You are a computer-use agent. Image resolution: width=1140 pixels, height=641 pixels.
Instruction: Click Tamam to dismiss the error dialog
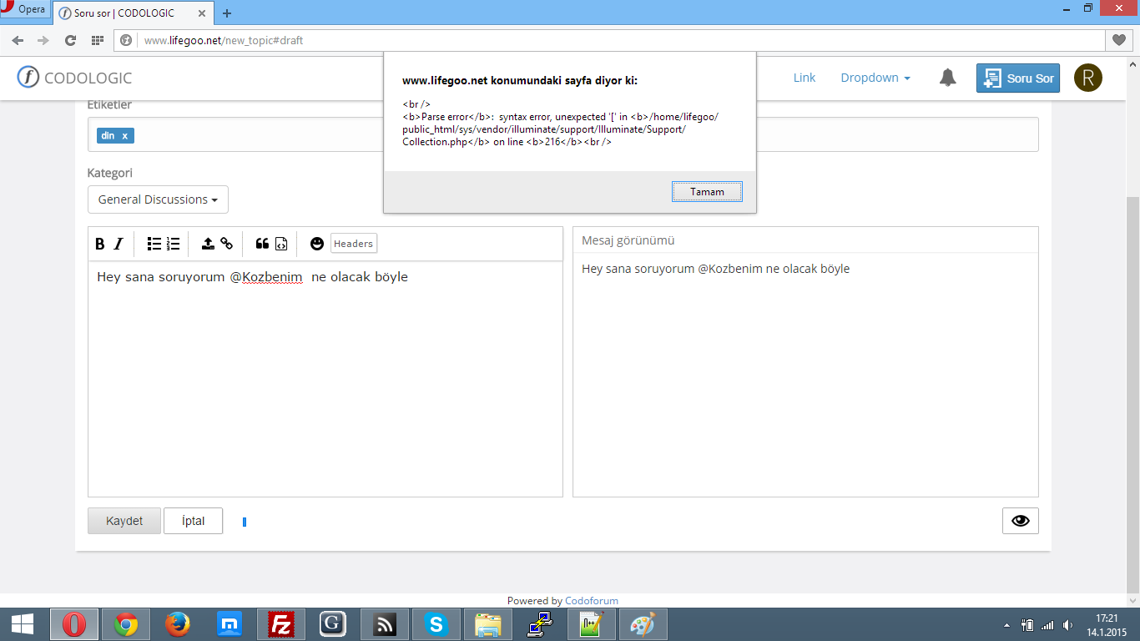tap(707, 192)
